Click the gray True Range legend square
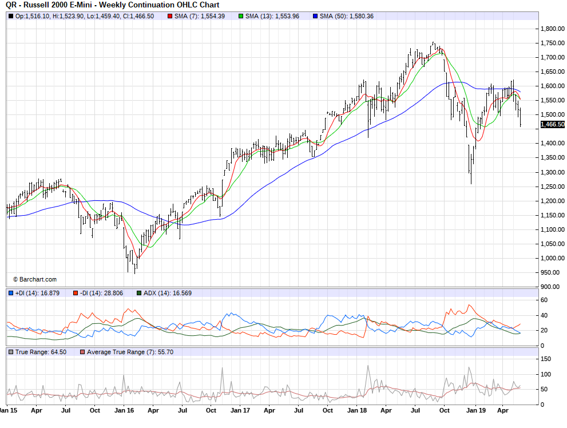567x428 pixels. tap(11, 352)
